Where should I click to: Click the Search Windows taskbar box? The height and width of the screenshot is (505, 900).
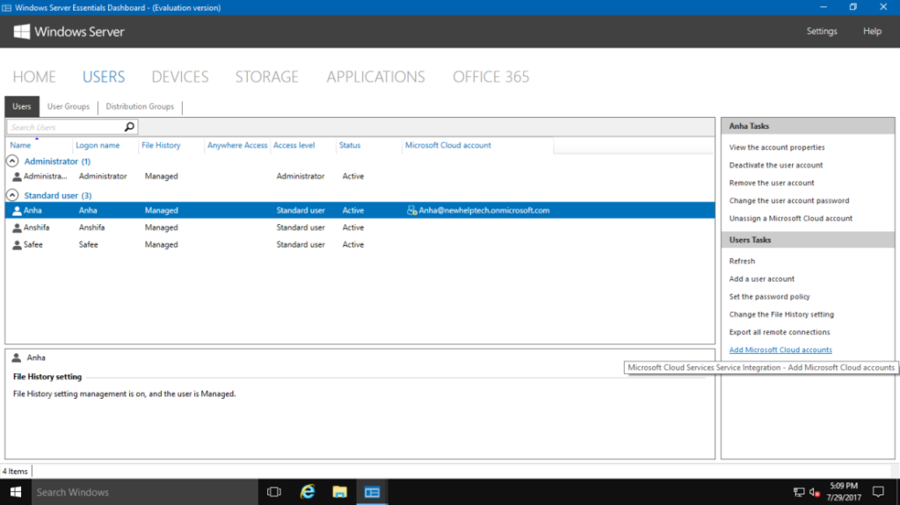[x=145, y=493]
